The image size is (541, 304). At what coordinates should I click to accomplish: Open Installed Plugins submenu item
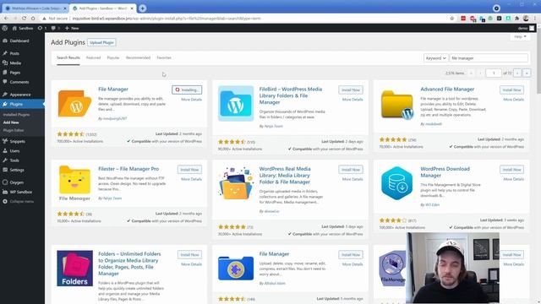click(16, 115)
